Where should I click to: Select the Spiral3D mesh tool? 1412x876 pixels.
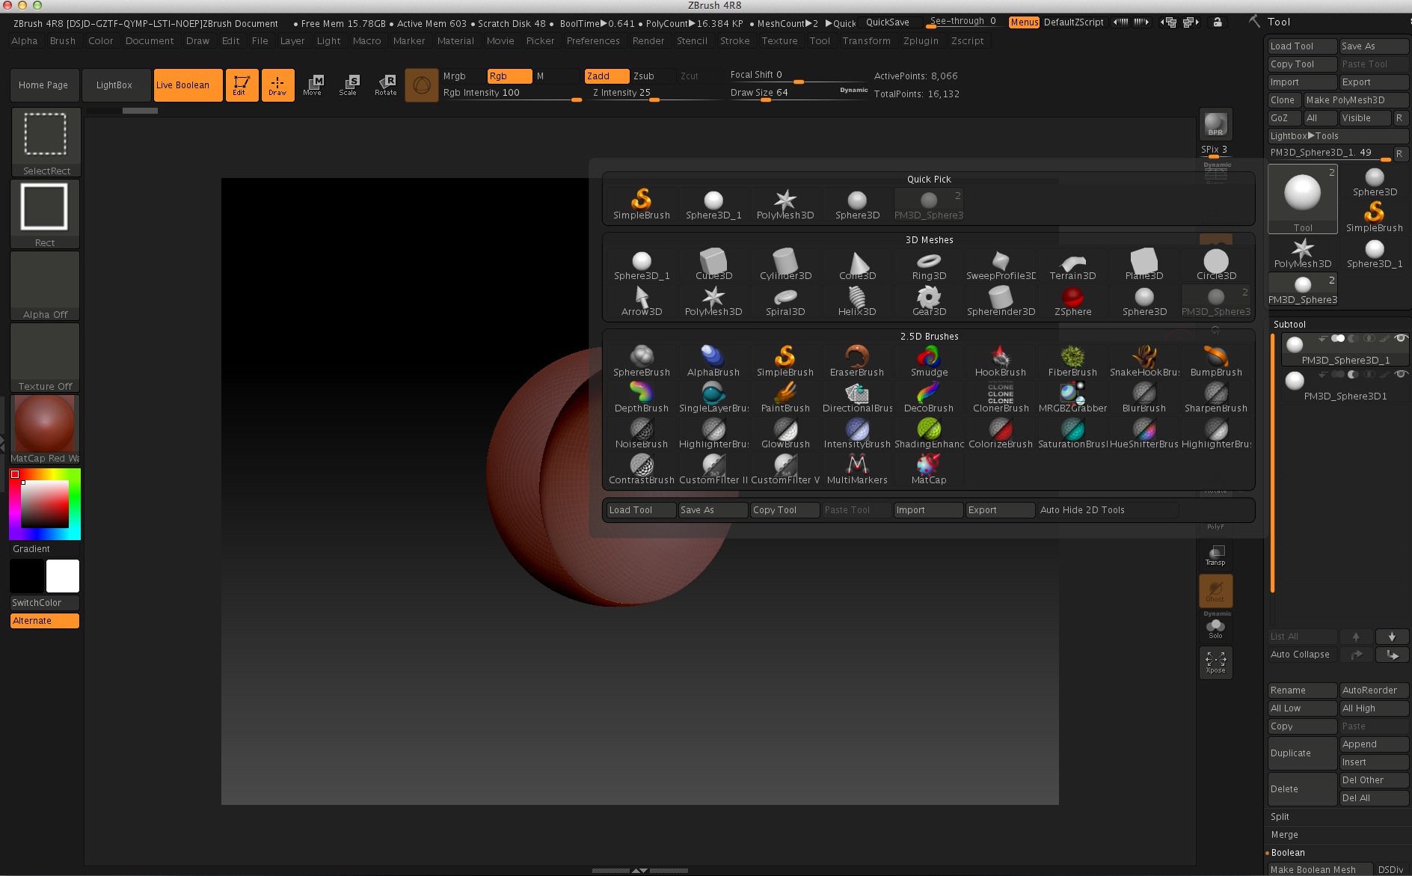click(x=785, y=301)
